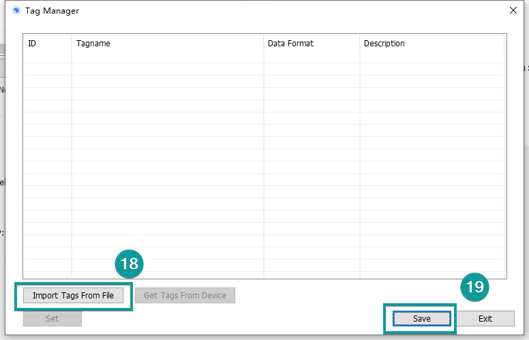Screen dimensions: 529x340
Task: Select the Tagname column header
Action: click(x=167, y=44)
